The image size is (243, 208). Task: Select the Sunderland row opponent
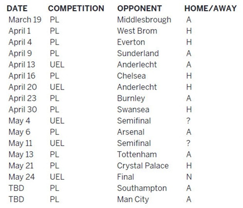click(138, 53)
